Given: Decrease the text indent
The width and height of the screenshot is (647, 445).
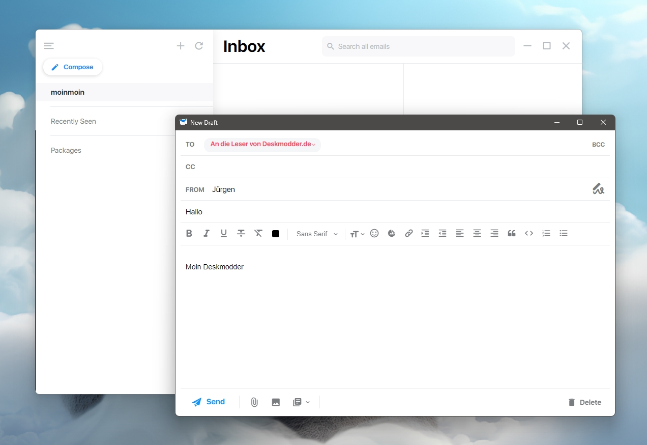Looking at the screenshot, I should tap(443, 233).
